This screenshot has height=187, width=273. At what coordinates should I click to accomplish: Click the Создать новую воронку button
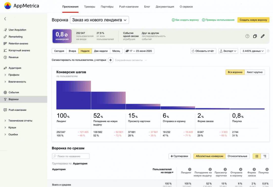pos(253,19)
